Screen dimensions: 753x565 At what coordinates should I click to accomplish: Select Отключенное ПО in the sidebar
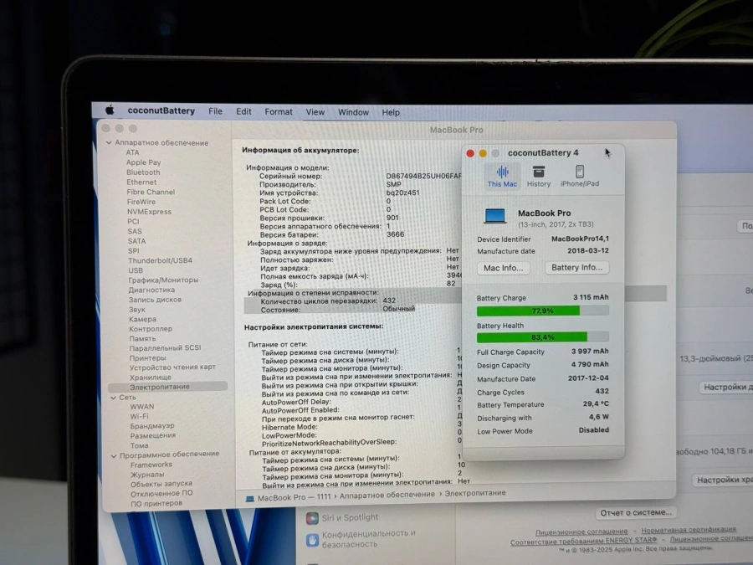pyautogui.click(x=161, y=493)
